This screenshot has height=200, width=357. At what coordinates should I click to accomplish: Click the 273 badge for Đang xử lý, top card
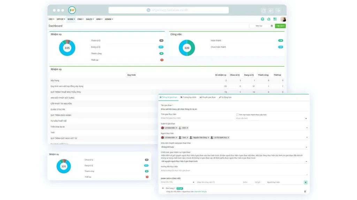point(161,47)
